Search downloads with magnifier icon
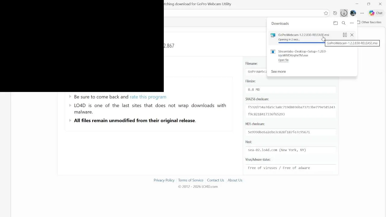 click(x=343, y=23)
